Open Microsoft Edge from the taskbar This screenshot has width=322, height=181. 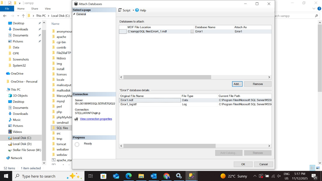click(128, 176)
